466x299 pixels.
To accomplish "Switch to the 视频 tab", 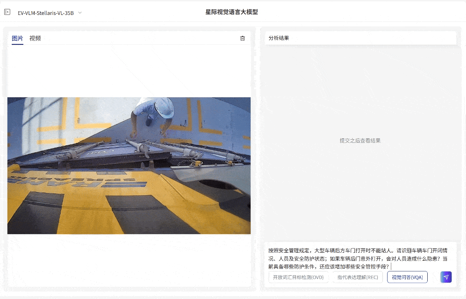I will click(x=35, y=38).
